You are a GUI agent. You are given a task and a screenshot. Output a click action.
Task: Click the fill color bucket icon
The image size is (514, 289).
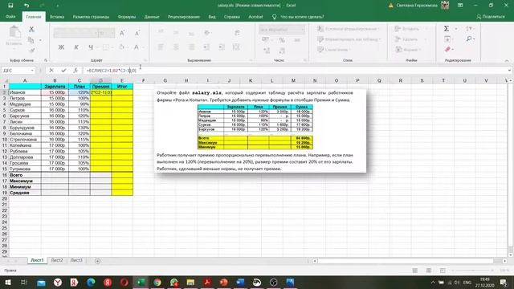[x=121, y=47]
